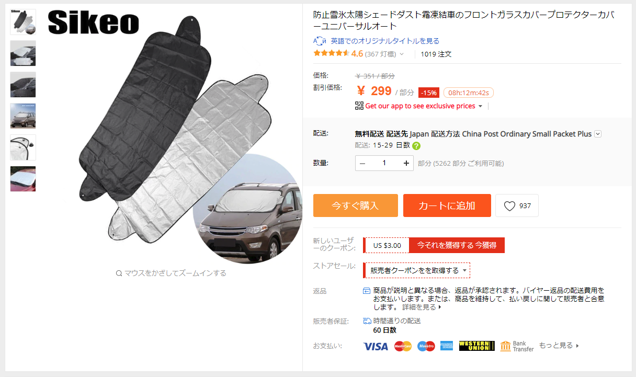Expand Get our app exclusive prices dropdown
Image resolution: width=636 pixels, height=377 pixels.
pos(481,106)
